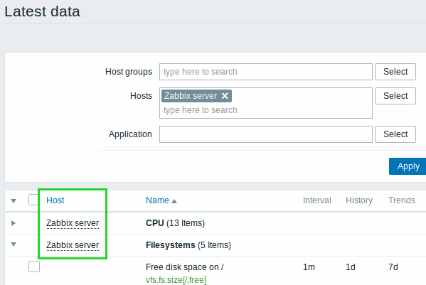This screenshot has width=426, height=285.
Task: Apply the latest data filter
Action: pyautogui.click(x=408, y=166)
